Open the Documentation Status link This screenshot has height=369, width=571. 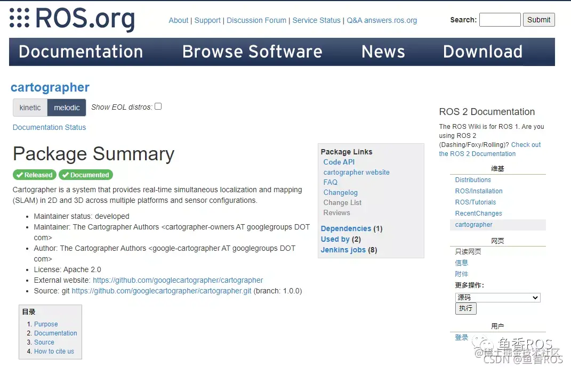[x=49, y=127]
